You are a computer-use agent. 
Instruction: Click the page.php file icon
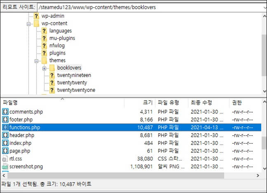click(5, 151)
